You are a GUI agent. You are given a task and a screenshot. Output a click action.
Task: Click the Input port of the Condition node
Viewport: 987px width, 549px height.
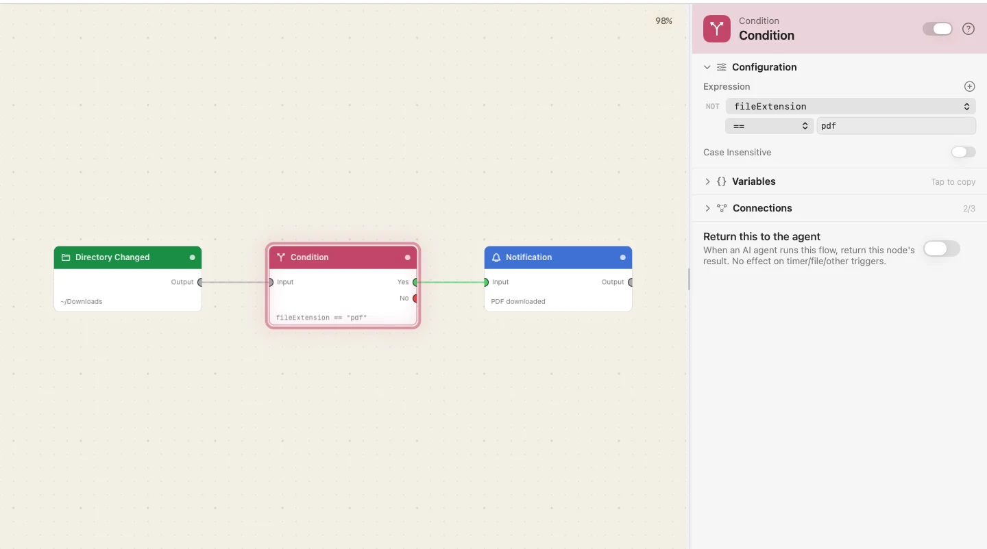pyautogui.click(x=271, y=282)
